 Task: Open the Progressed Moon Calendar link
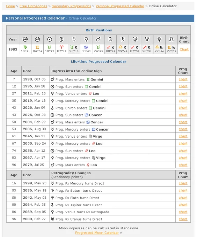pyautogui.click(x=97, y=232)
